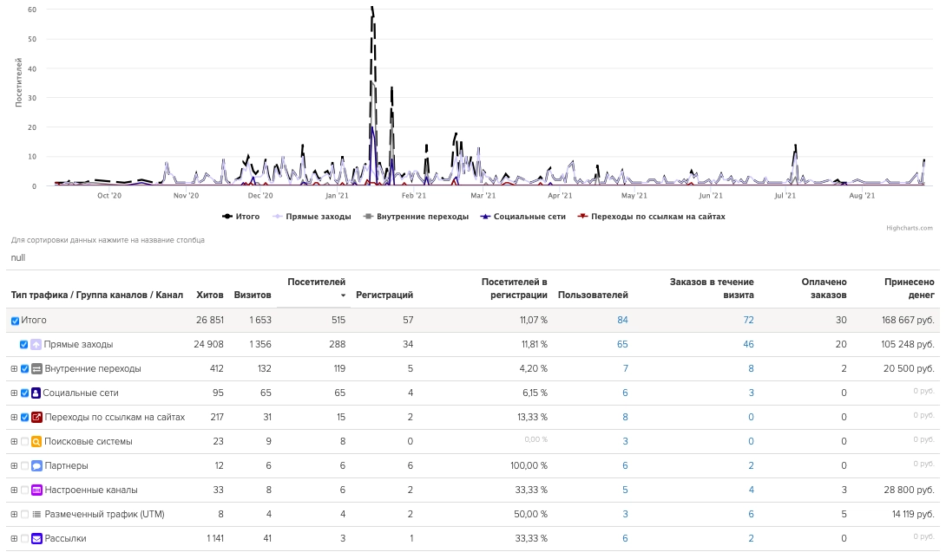Toggle Итого series in chart legend
Viewport: 946px width, 552px height.
pyautogui.click(x=241, y=217)
